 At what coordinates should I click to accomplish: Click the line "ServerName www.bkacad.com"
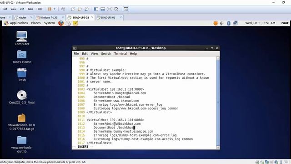(116, 101)
